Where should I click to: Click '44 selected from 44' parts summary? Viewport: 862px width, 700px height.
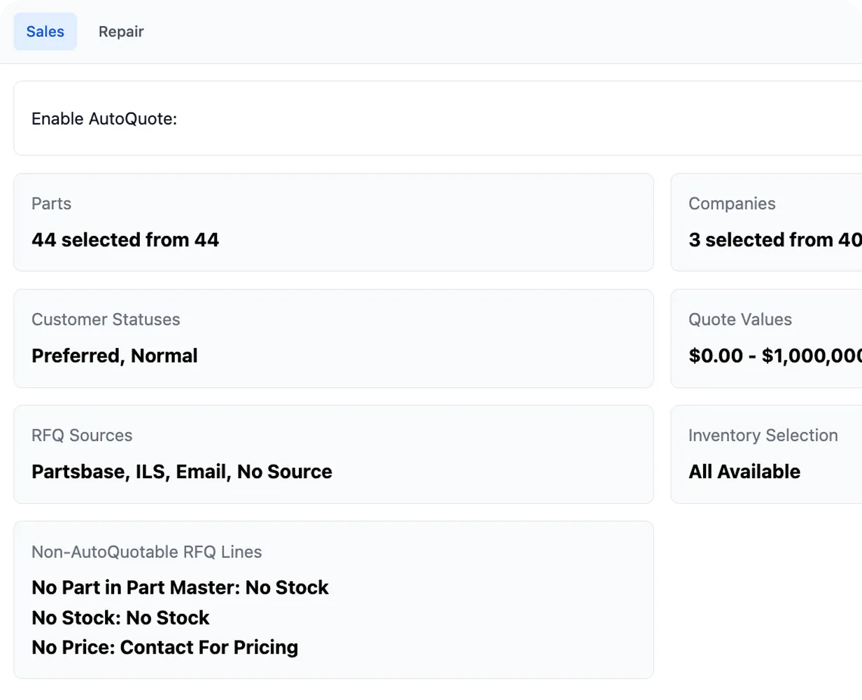(125, 239)
